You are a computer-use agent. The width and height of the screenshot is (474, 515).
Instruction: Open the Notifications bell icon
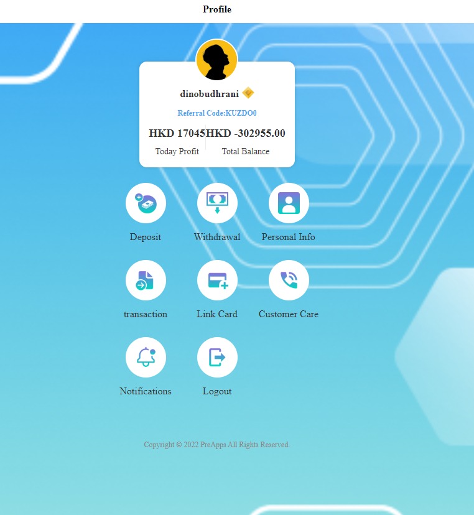146,357
